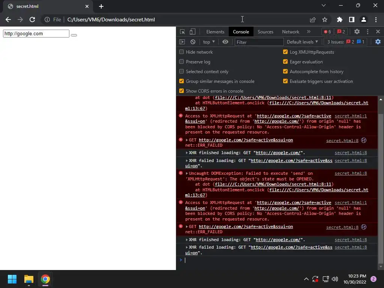Show the console sidebar

182,42
